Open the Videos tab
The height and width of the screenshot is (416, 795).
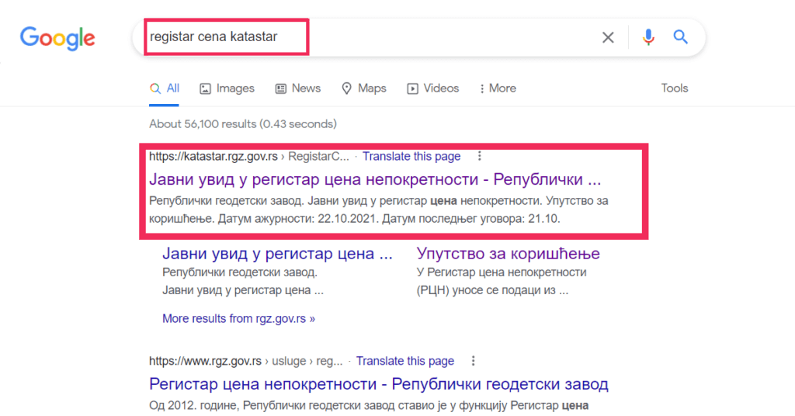coord(433,88)
